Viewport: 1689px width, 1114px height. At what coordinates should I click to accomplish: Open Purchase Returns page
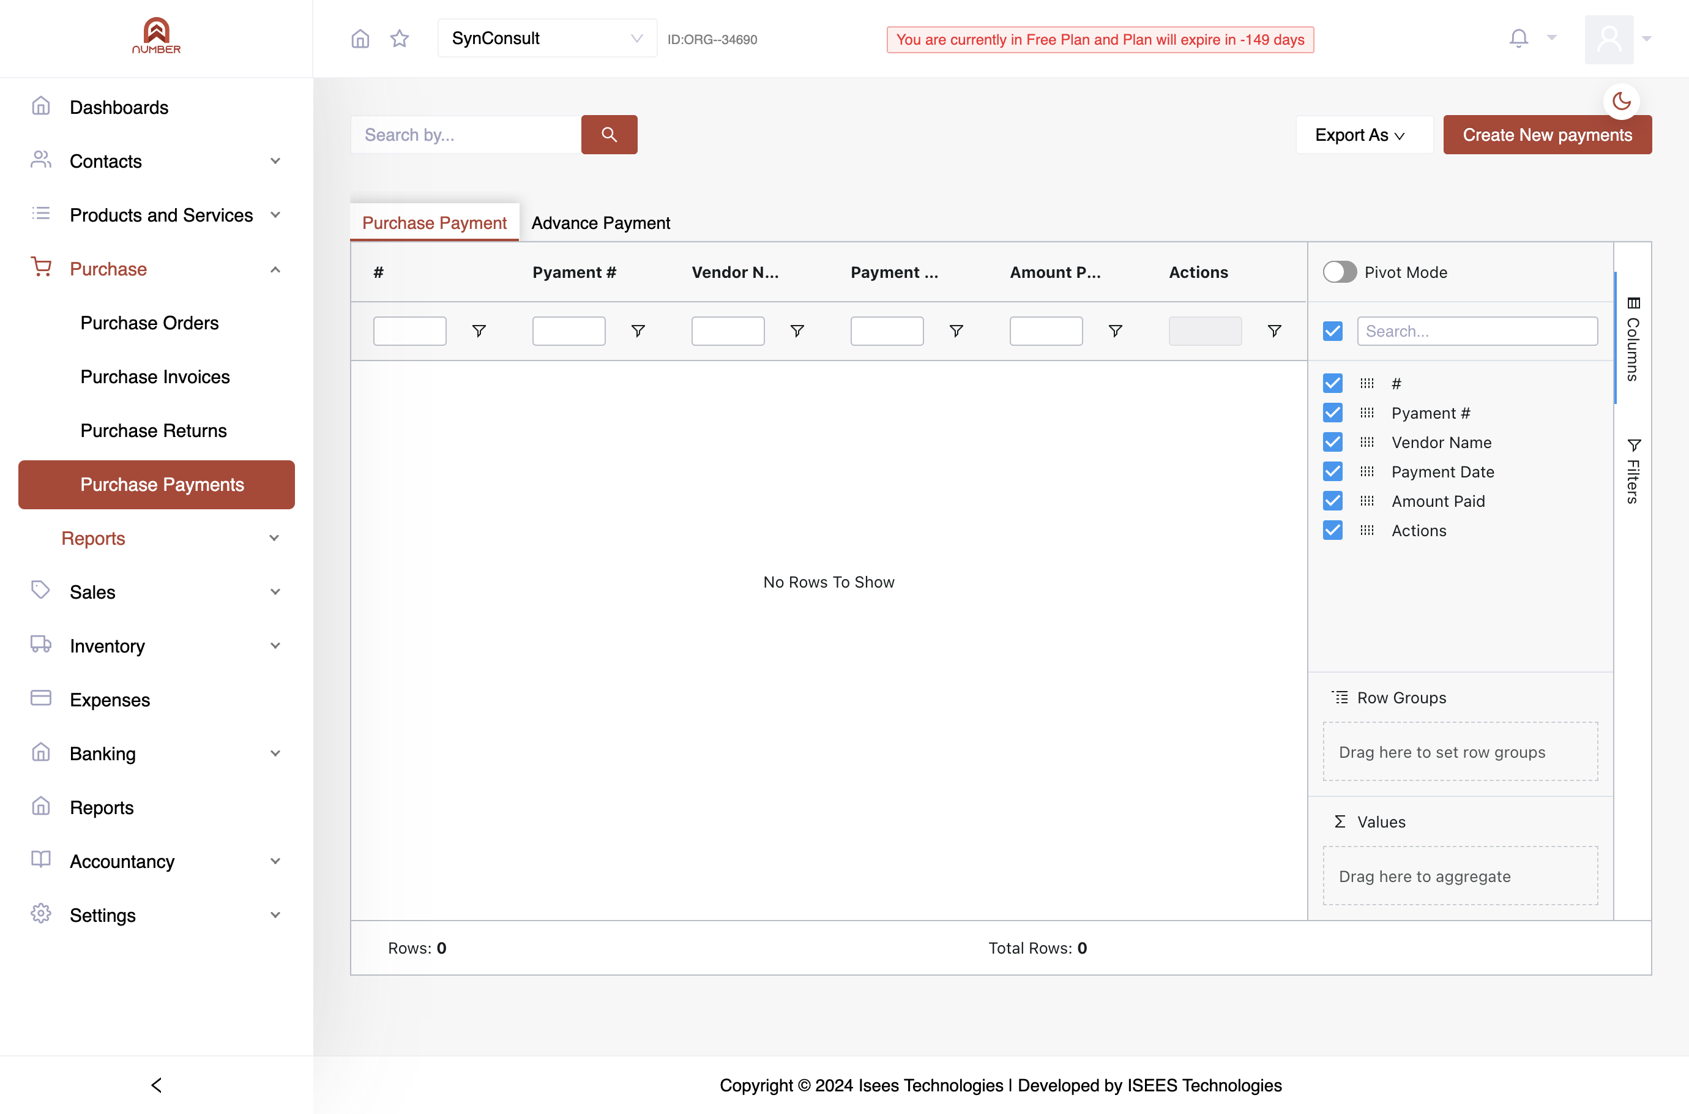point(154,430)
